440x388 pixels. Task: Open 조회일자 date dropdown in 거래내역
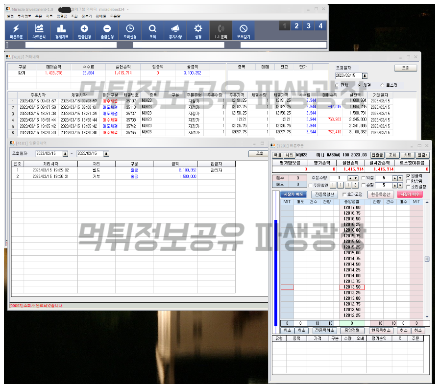pyautogui.click(x=365, y=76)
